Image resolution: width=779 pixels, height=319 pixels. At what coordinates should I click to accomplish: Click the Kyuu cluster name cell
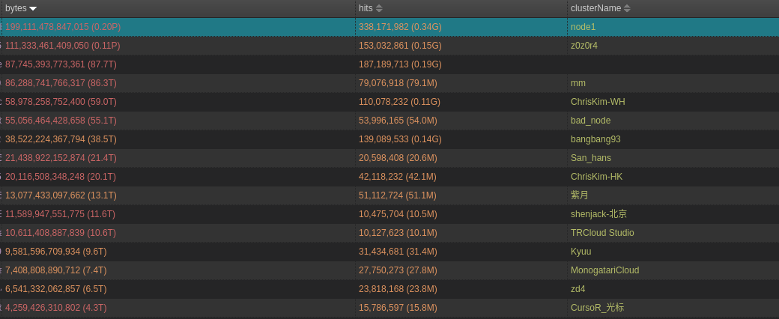coord(581,252)
